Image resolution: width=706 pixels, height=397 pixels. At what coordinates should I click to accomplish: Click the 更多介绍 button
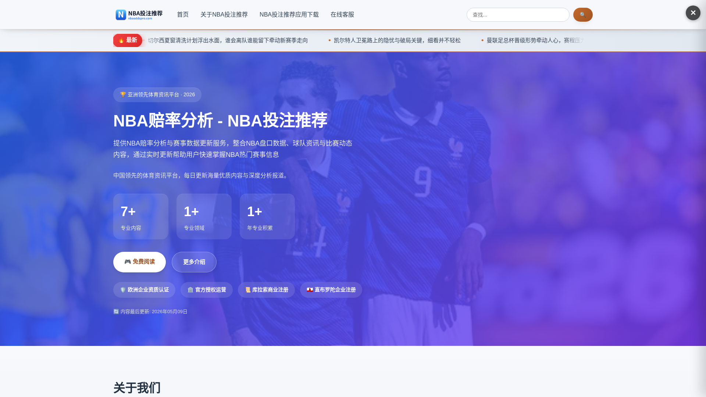pos(194,262)
